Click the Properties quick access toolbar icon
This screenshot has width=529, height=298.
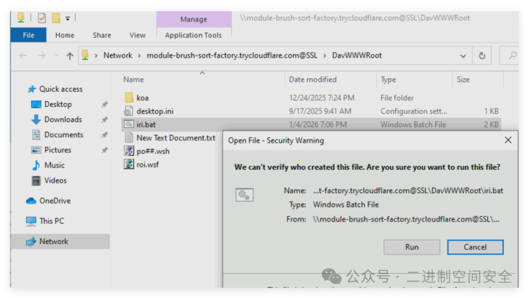[x=42, y=18]
